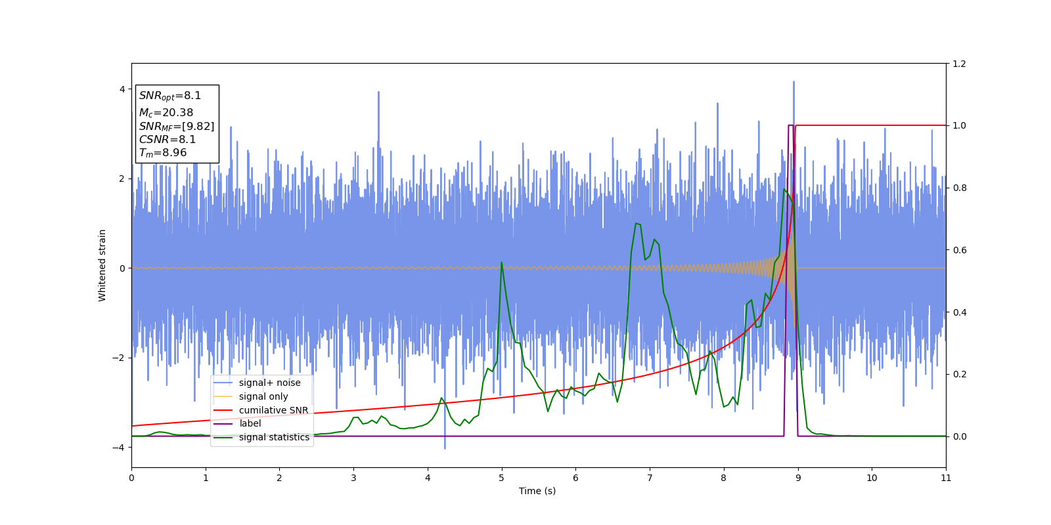Click the purple label pulse near time 9
Viewport: 1051px width, 525px height.
791,125
